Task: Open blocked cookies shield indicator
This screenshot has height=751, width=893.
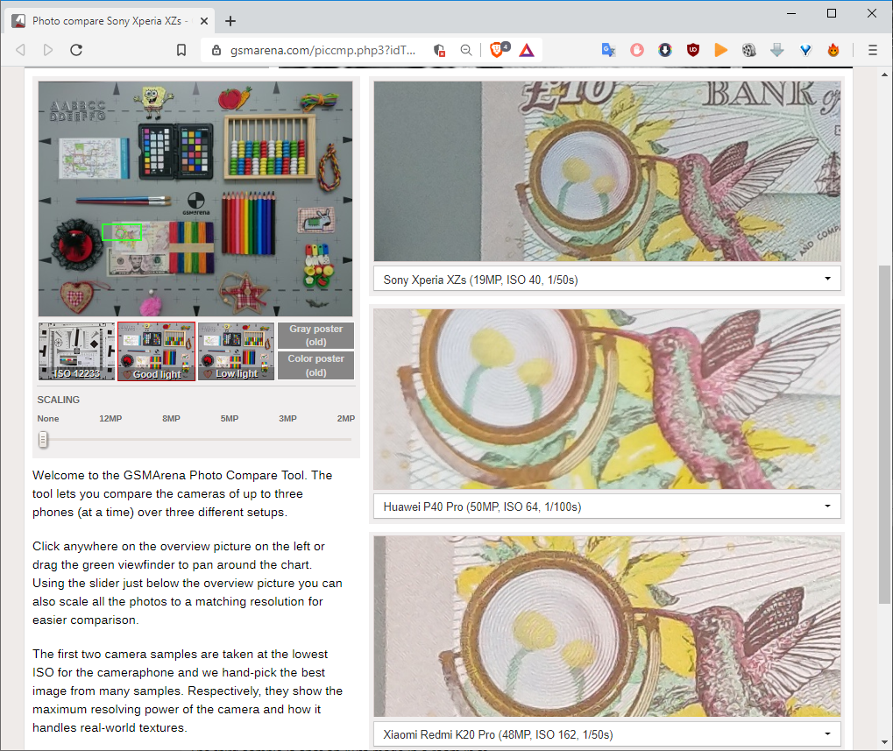Action: (x=439, y=50)
